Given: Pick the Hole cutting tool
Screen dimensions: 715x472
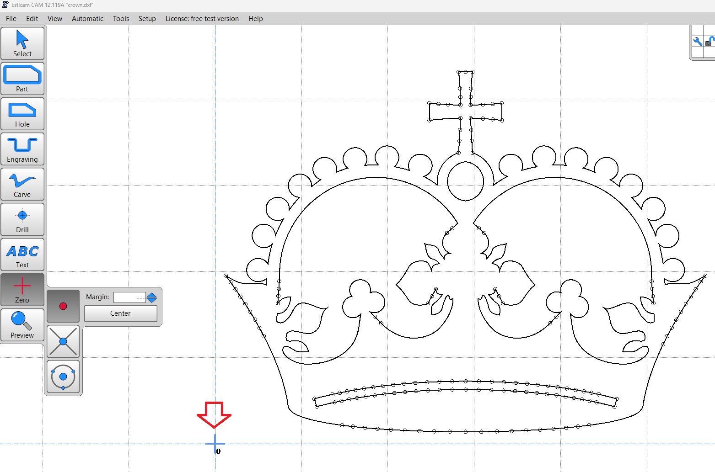Looking at the screenshot, I should [x=22, y=114].
